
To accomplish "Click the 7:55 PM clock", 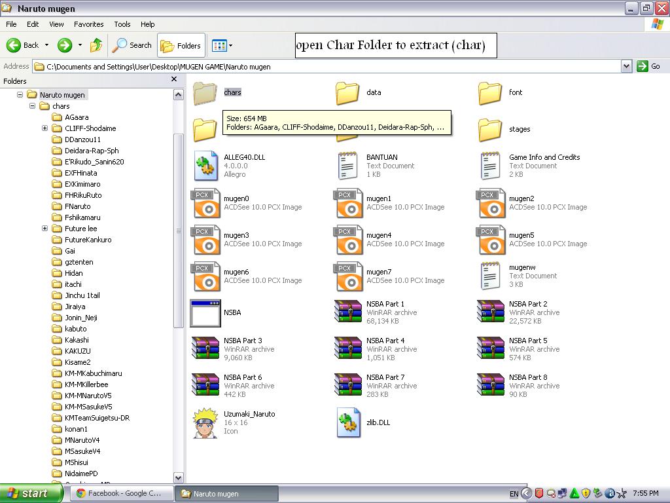I will (646, 494).
